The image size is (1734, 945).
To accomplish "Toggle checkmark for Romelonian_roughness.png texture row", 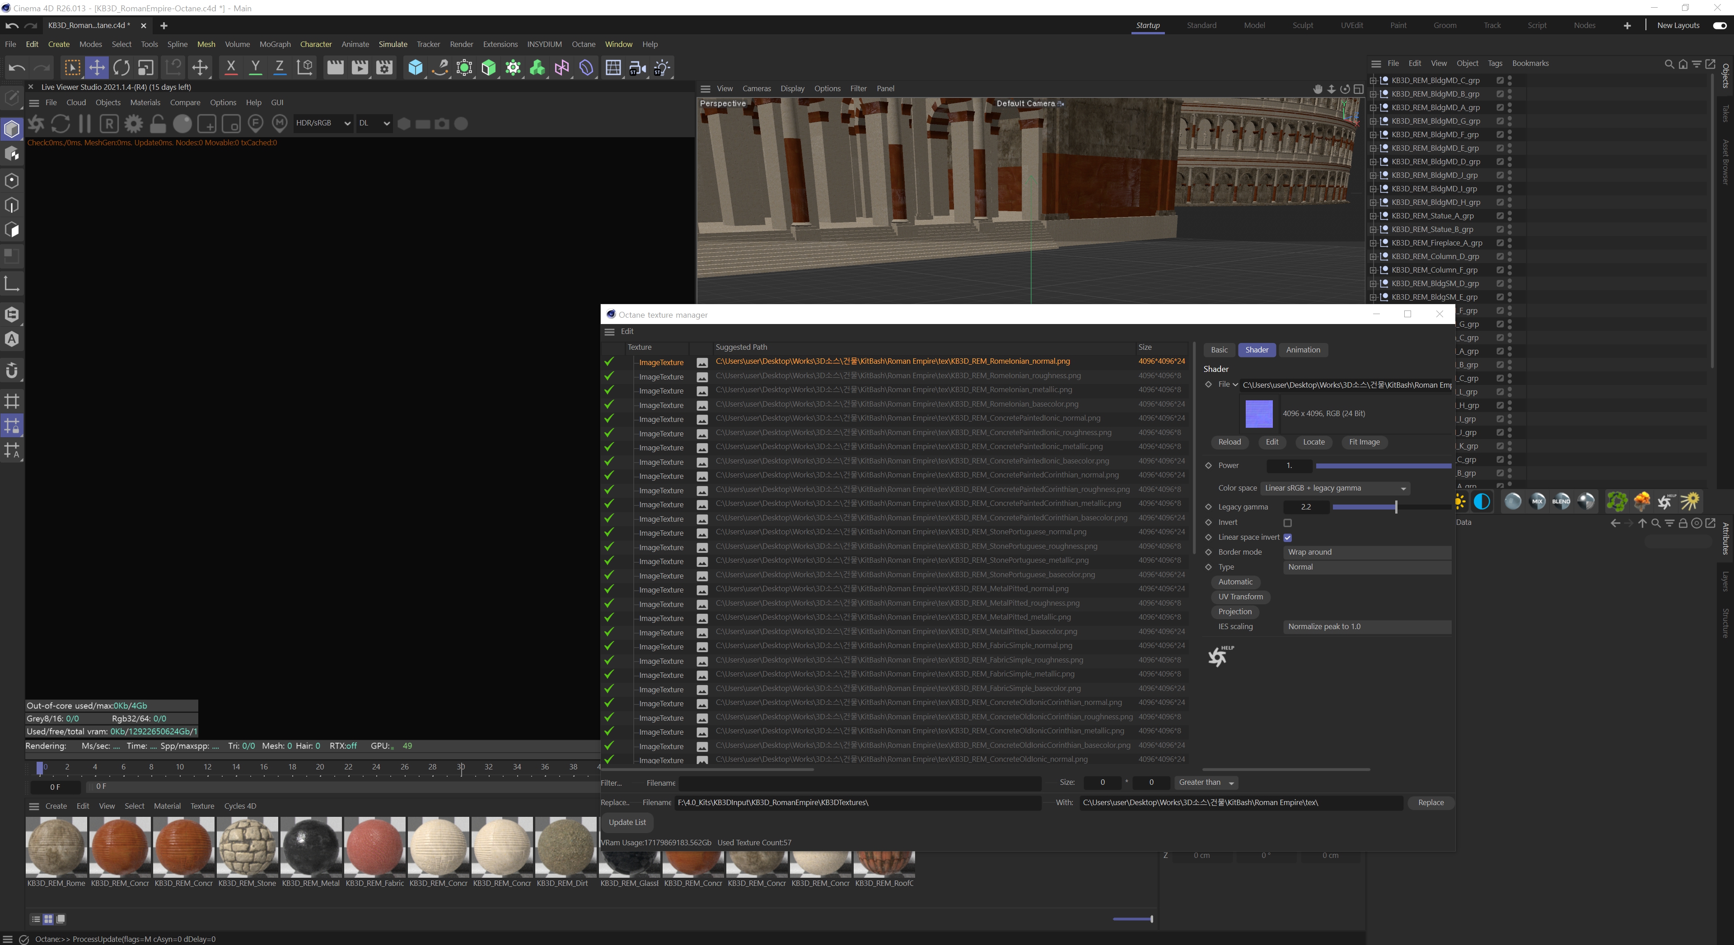I will 609,376.
